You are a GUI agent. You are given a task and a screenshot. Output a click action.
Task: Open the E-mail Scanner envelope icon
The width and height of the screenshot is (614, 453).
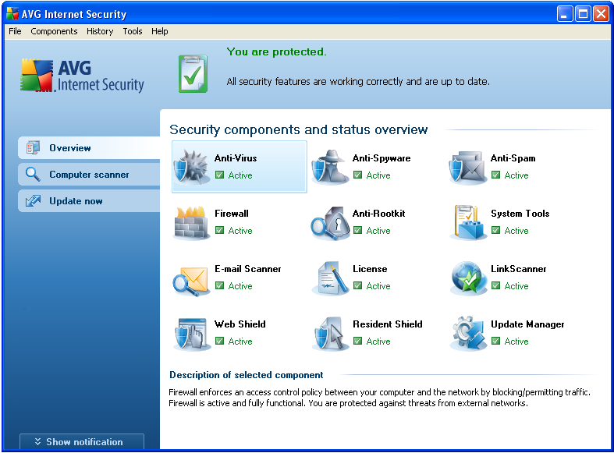(190, 281)
